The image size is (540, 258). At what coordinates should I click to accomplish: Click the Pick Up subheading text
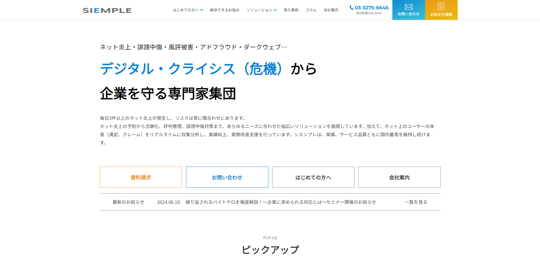tap(270, 238)
